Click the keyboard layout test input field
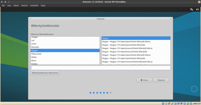 (x=100, y=68)
